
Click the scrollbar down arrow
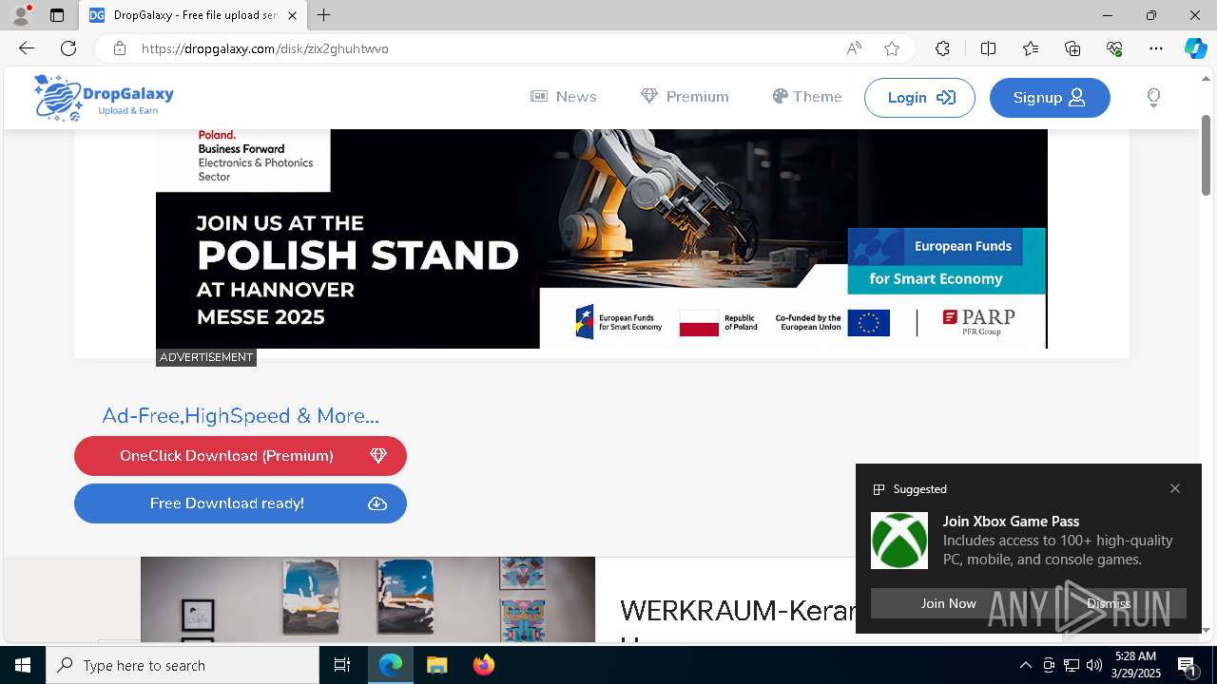[1207, 630]
